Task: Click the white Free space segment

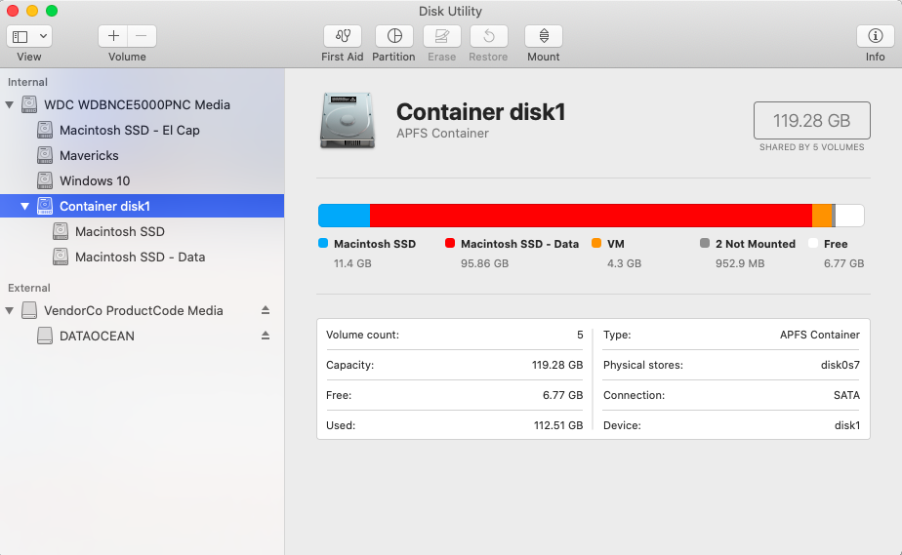Action: 849,216
